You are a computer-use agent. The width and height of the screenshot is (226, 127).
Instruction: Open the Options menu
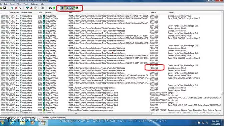(34, 4)
